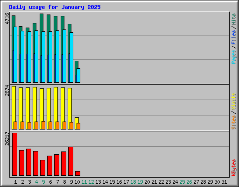Select the 'Pages' legend label

point(233,57)
